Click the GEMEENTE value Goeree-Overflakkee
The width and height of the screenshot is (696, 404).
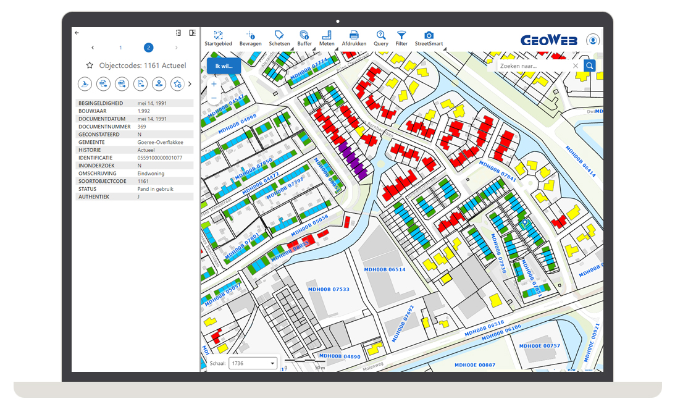click(x=160, y=142)
